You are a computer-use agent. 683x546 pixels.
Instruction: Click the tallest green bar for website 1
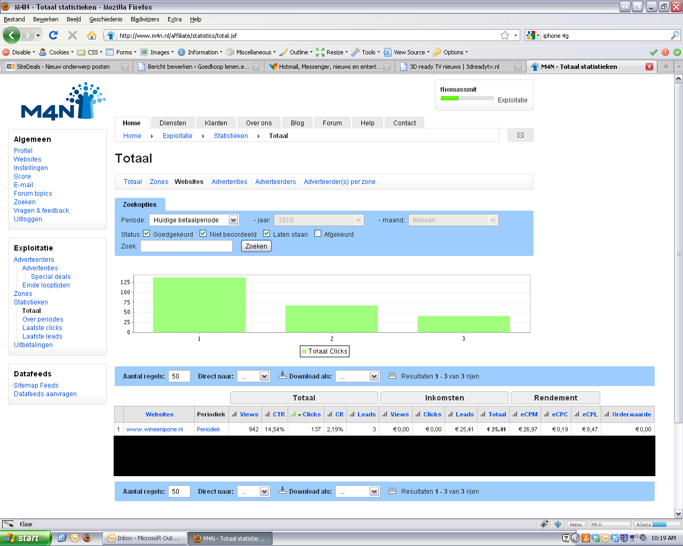point(199,304)
